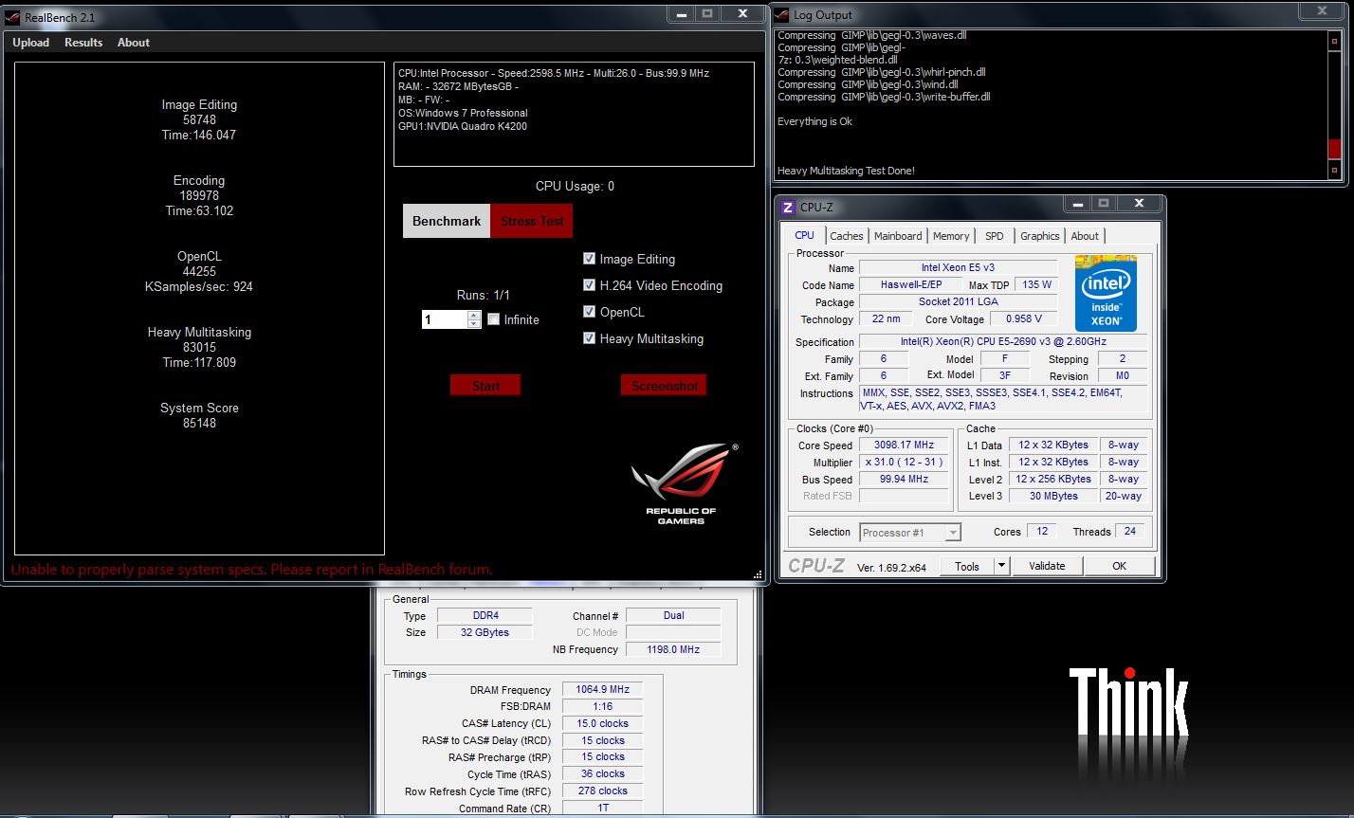
Task: Click OK in the CPU-Z window
Action: 1119,566
